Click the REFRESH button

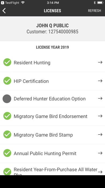[95, 11]
